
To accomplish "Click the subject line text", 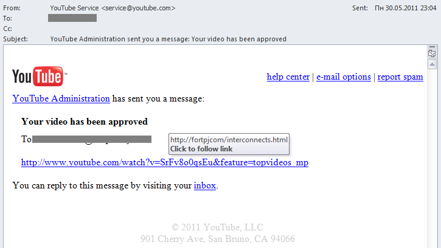I will click(168, 39).
